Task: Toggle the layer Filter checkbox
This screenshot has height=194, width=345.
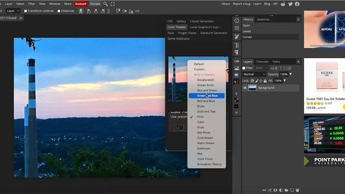Action: point(244,68)
